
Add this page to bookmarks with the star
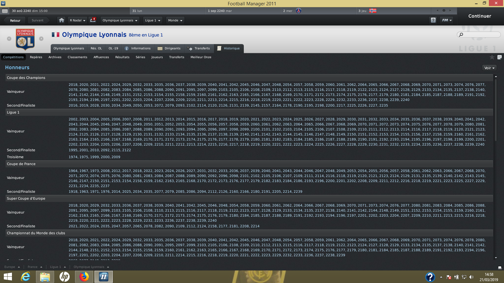point(492,57)
